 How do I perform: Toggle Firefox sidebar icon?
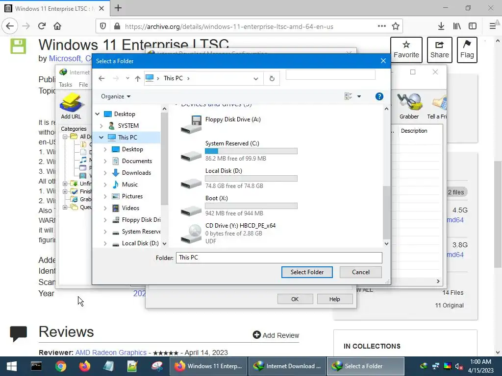473,26
